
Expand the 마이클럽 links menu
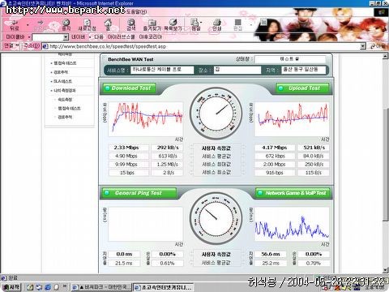point(29,37)
